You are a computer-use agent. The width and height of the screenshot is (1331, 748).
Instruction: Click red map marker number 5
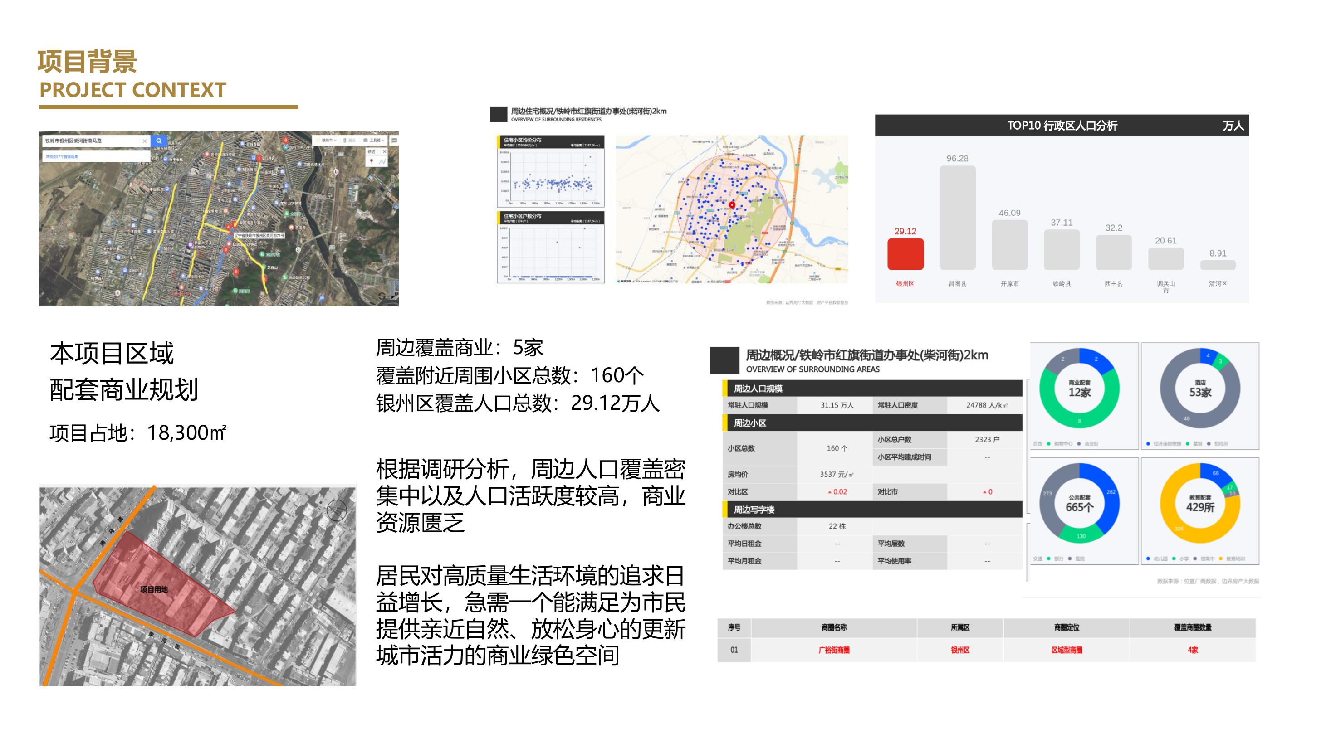[236, 272]
